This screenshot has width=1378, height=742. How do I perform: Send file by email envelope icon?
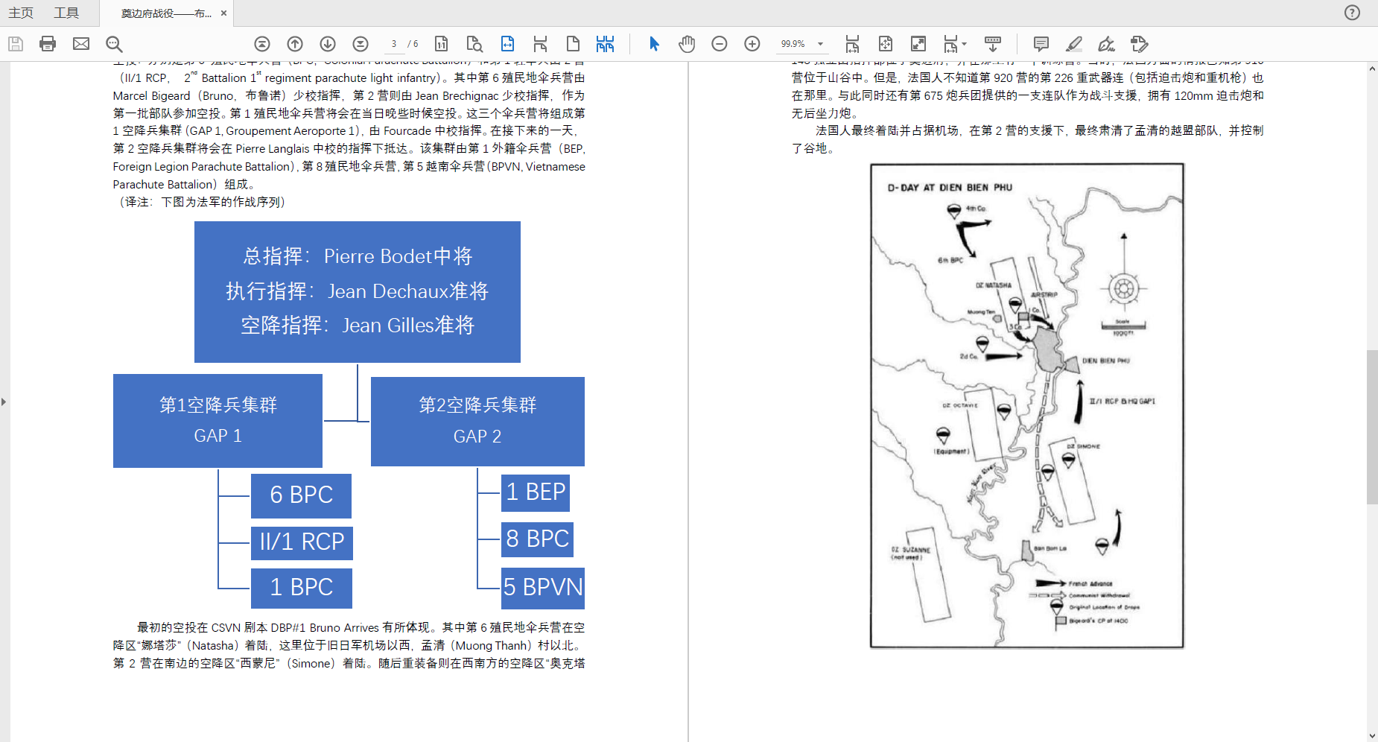[81, 44]
